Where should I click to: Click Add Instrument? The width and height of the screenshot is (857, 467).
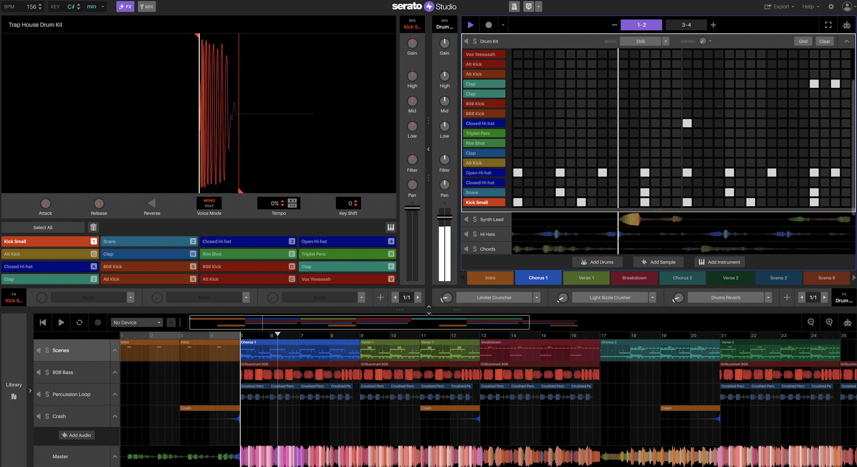click(719, 262)
